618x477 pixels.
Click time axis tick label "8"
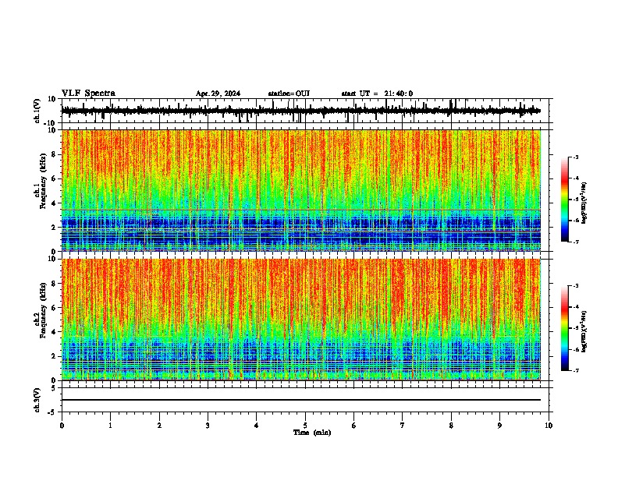451,426
